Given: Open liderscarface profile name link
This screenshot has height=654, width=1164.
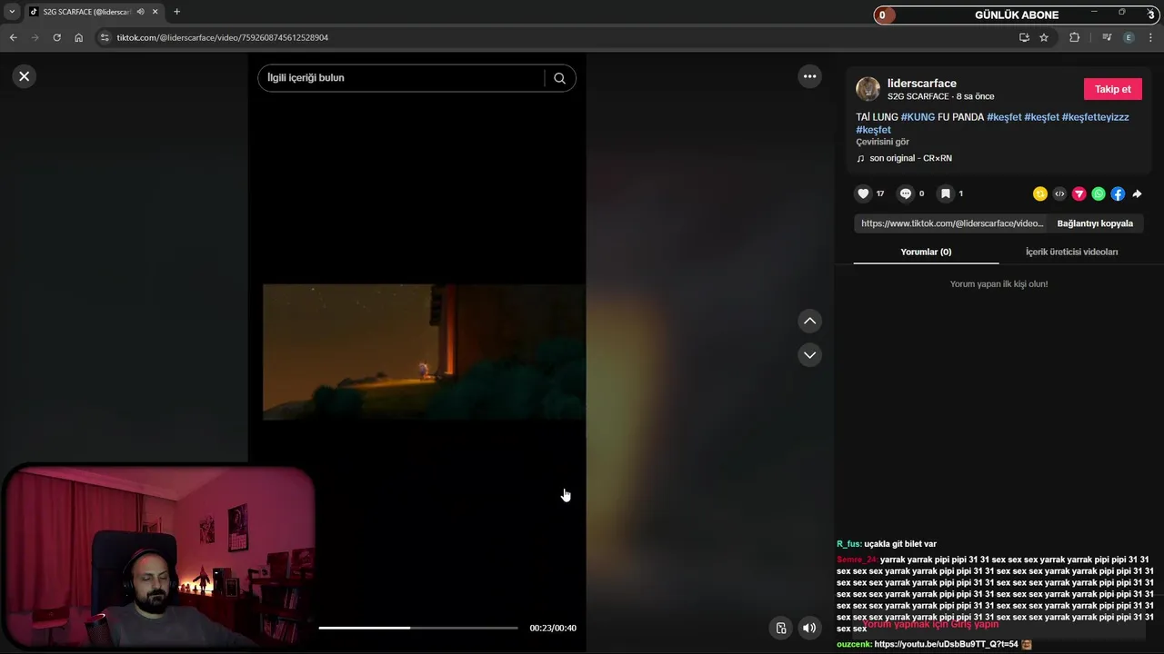Looking at the screenshot, I should (x=921, y=83).
